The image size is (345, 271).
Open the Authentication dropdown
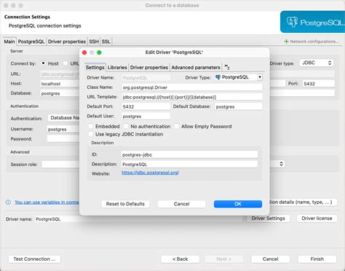pos(63,118)
